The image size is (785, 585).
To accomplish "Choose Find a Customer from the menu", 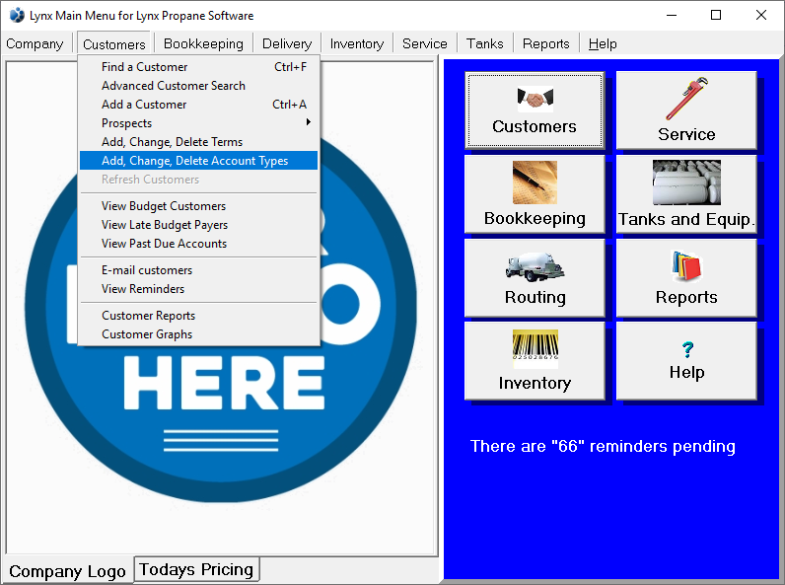I will 145,67.
